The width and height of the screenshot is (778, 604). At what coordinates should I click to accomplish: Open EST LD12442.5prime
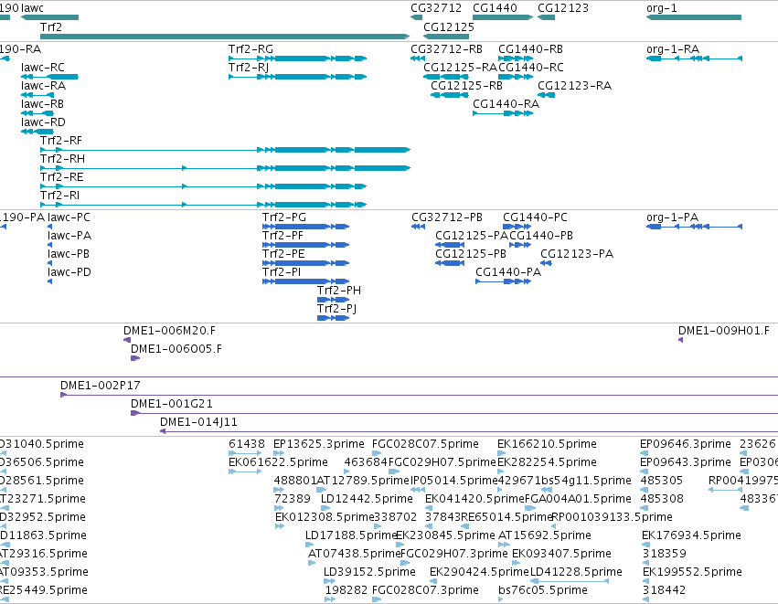coord(367,499)
